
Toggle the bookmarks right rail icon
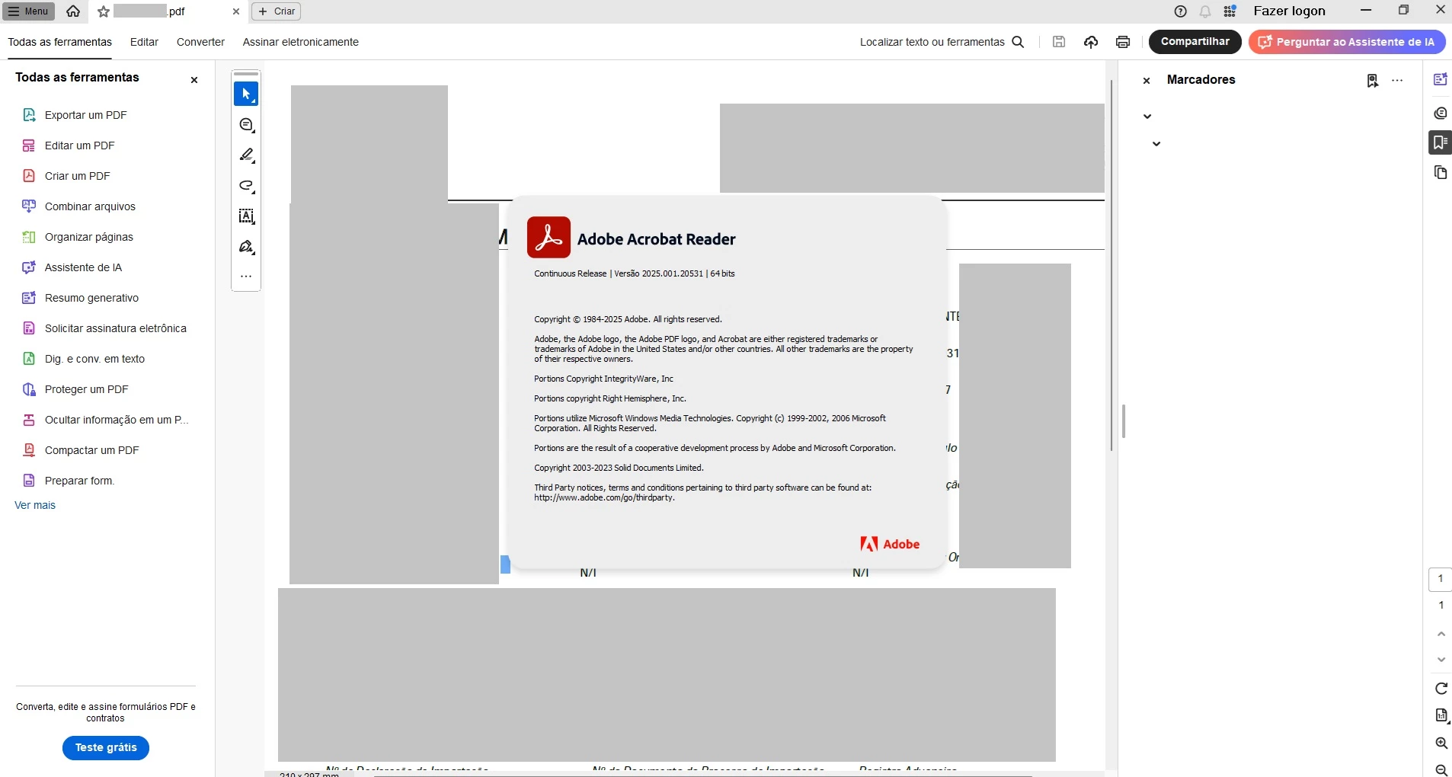(1440, 142)
